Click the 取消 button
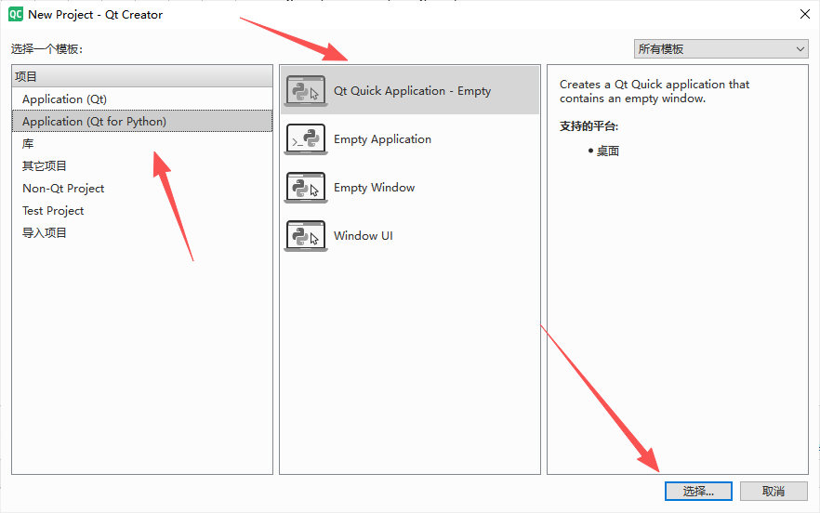The height and width of the screenshot is (513, 820). point(774,491)
